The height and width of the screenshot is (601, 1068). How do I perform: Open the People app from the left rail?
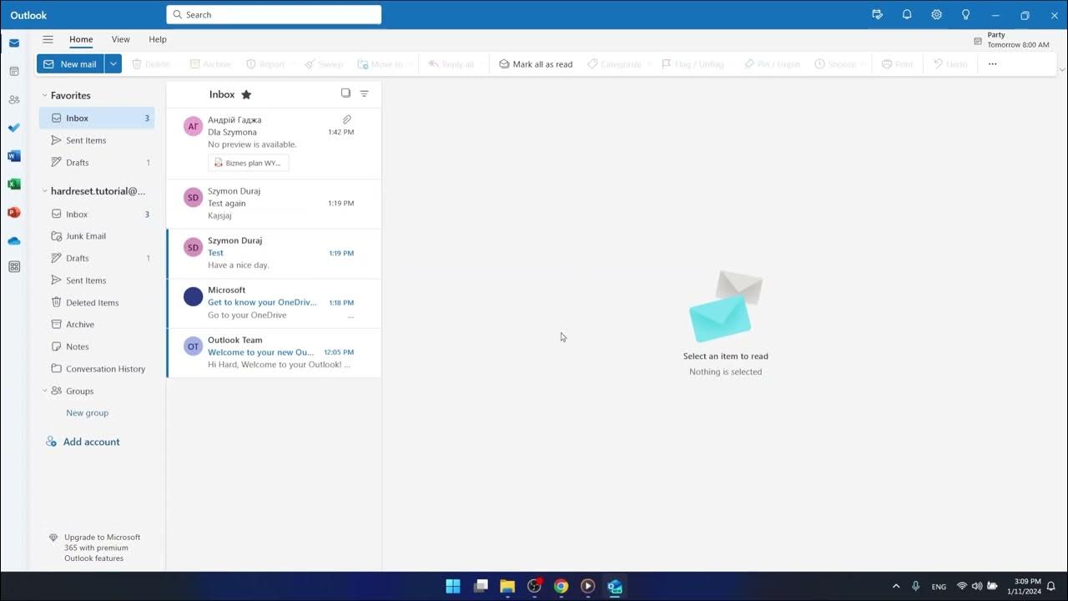pyautogui.click(x=13, y=98)
